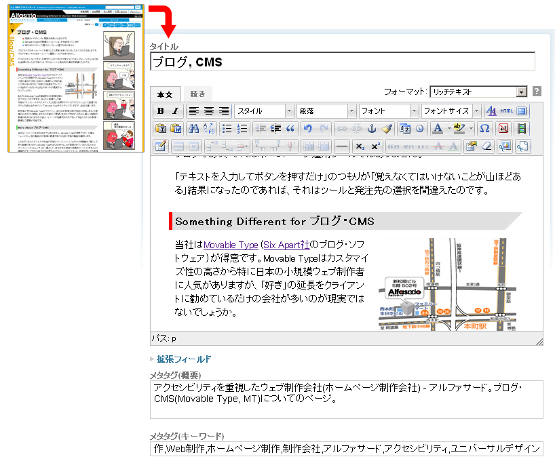Insert time clock icon

click(x=420, y=128)
